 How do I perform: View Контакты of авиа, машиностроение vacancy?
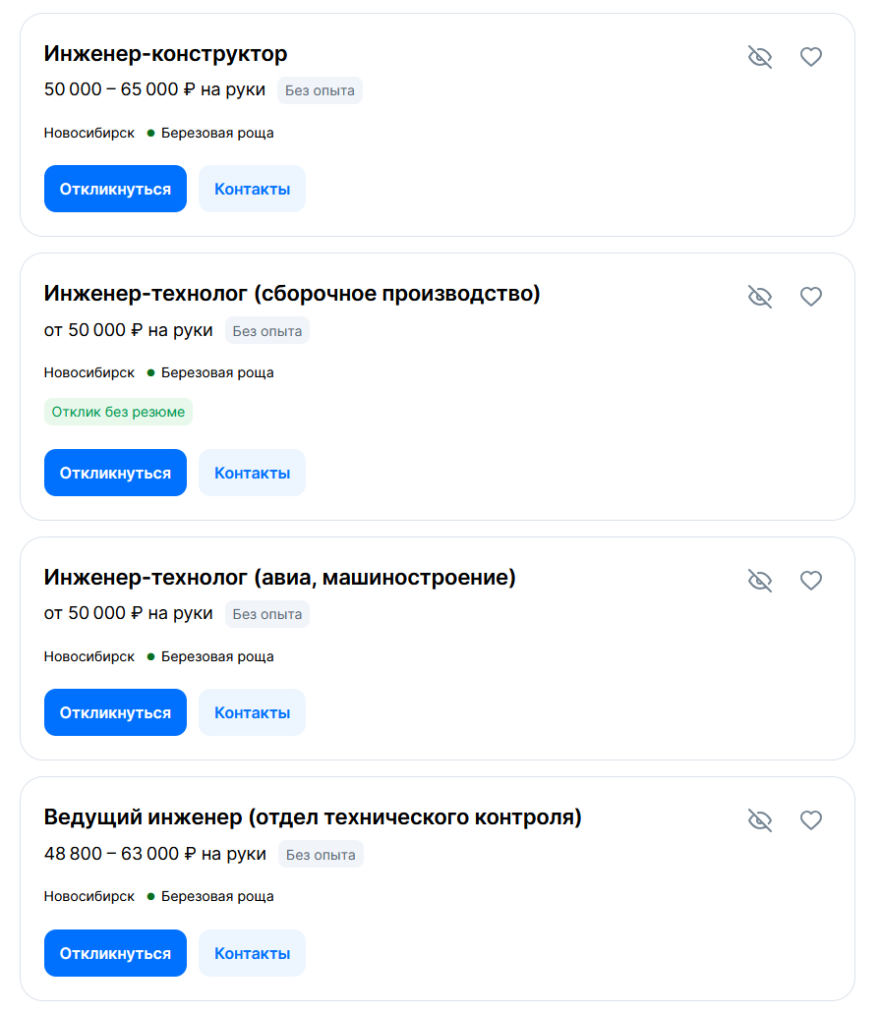[252, 712]
